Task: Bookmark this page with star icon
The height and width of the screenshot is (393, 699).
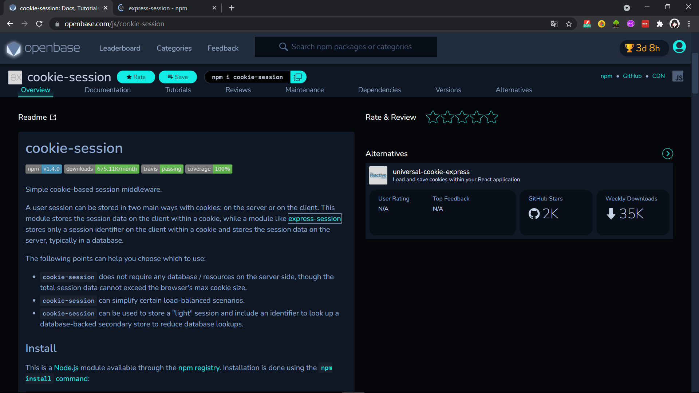Action: coord(569,24)
